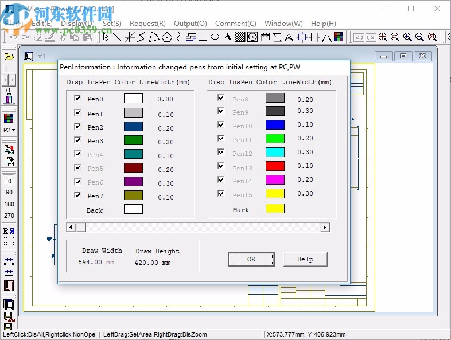The width and height of the screenshot is (451, 340).
Task: Click the Pen14 magenta color swatch
Action: click(x=275, y=179)
